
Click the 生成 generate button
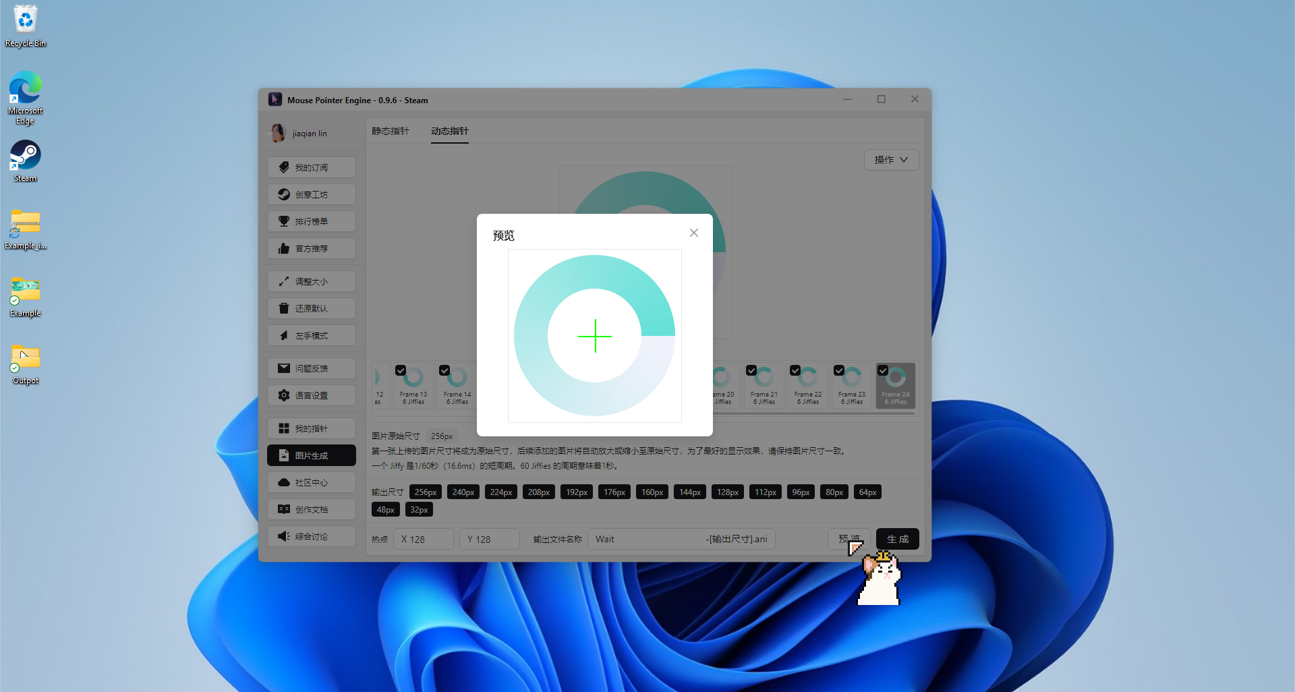click(897, 539)
